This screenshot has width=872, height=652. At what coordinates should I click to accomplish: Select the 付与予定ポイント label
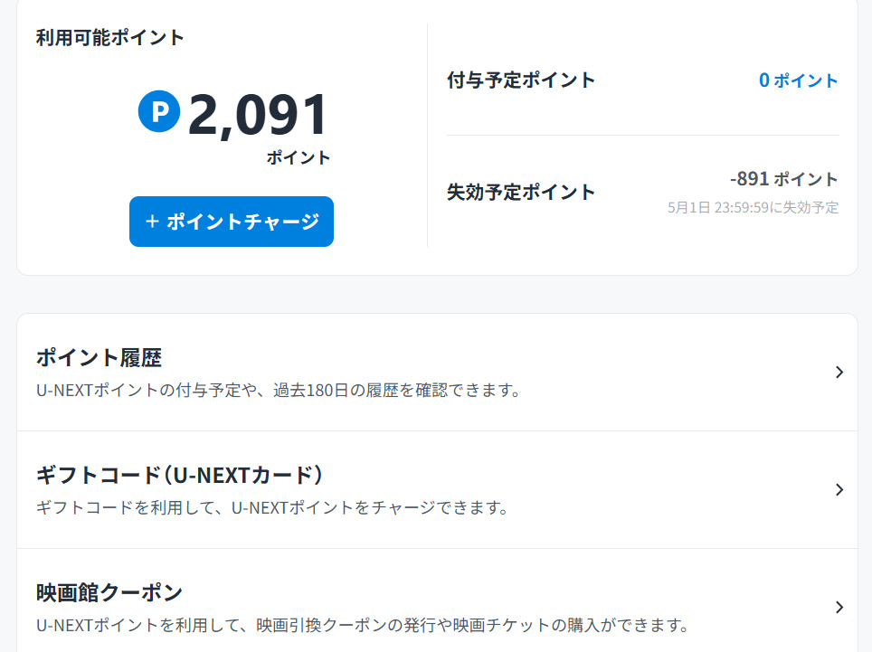click(521, 80)
